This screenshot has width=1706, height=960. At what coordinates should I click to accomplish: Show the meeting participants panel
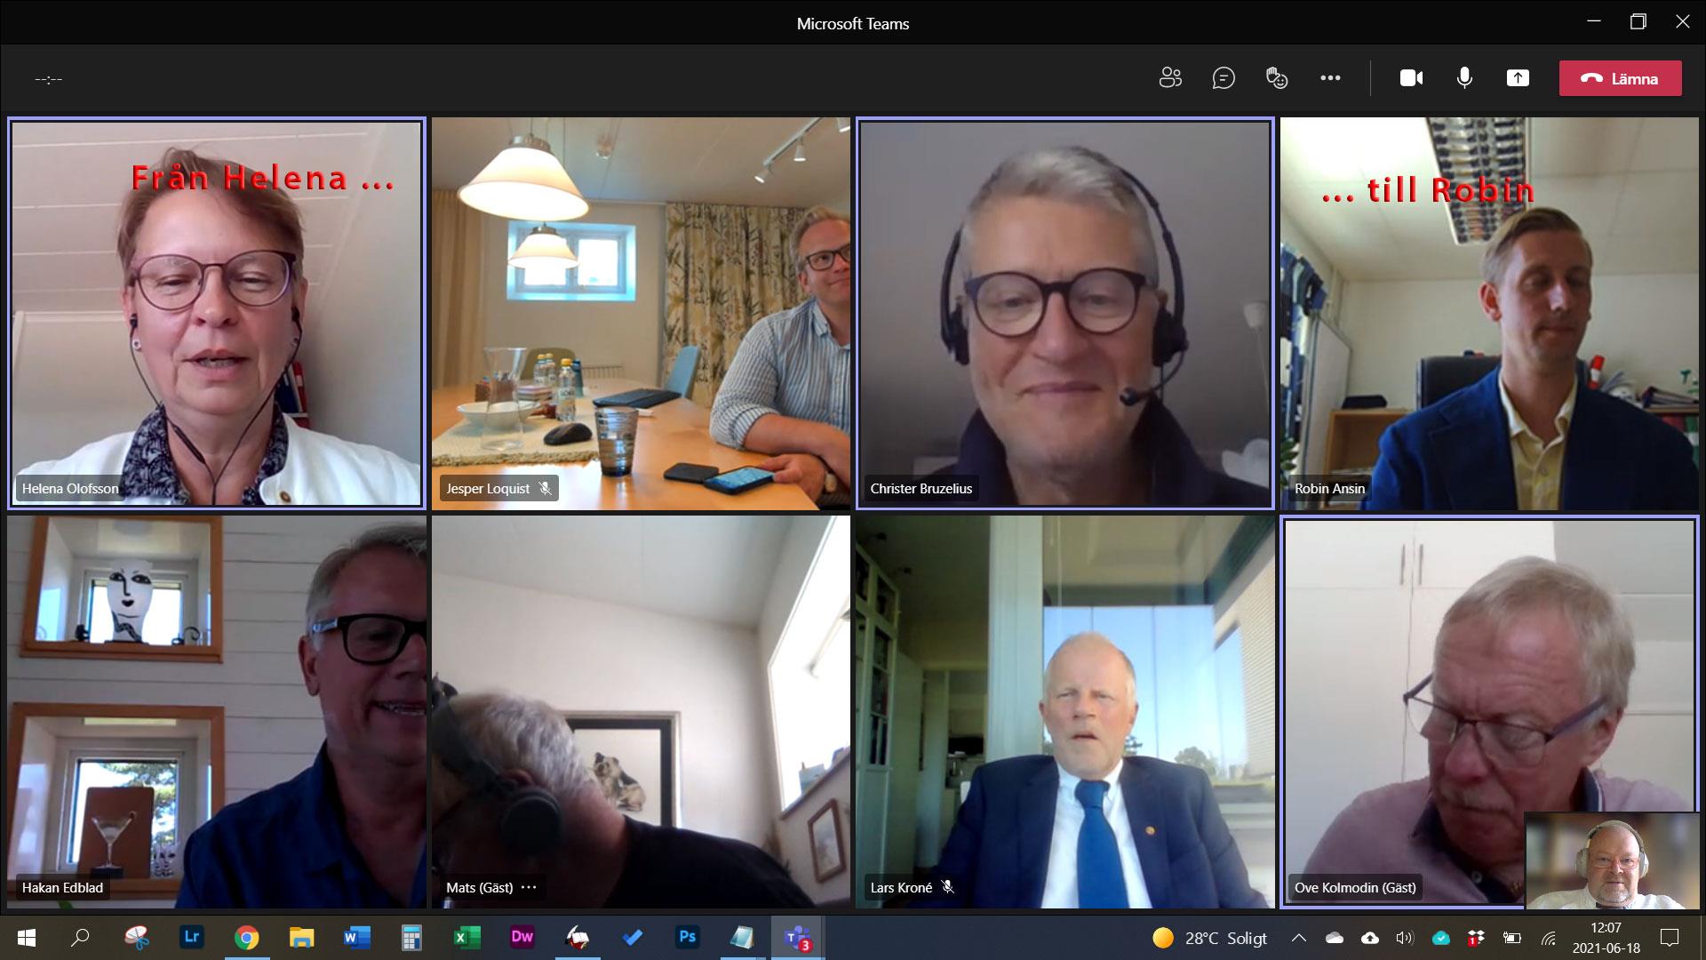(x=1170, y=78)
